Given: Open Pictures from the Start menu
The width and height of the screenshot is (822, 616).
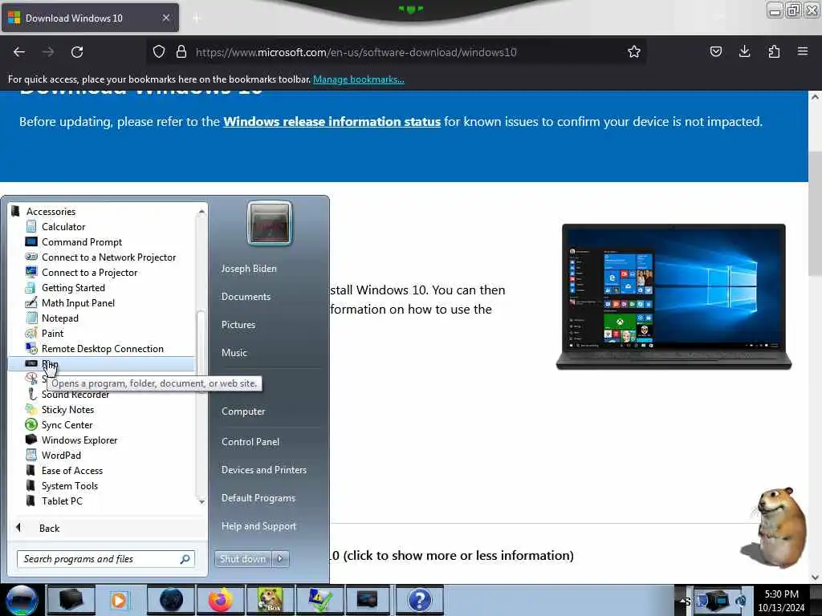Looking at the screenshot, I should [238, 325].
